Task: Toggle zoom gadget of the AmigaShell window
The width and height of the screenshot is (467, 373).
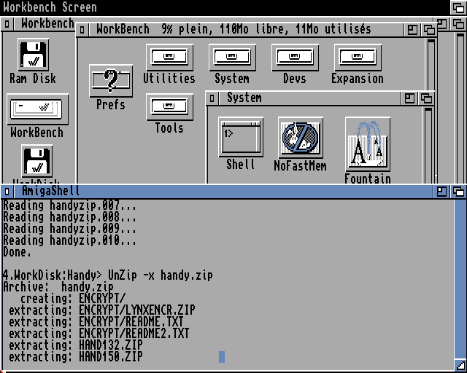Action: (442, 191)
